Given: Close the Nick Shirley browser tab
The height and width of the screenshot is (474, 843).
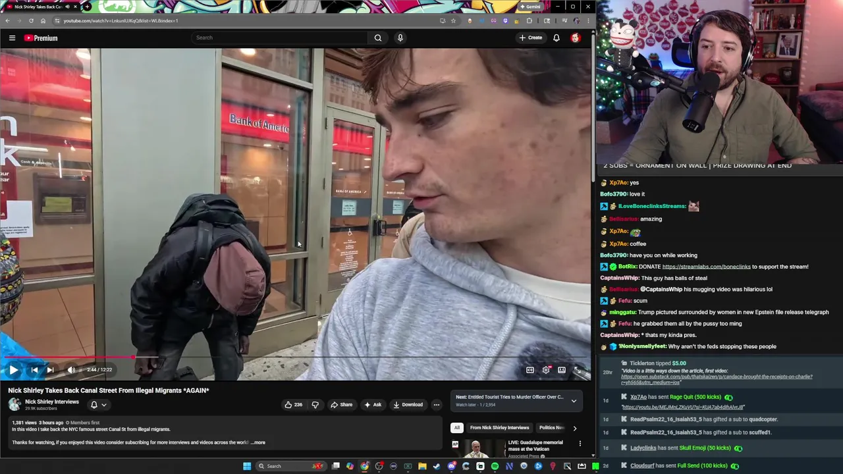Looking at the screenshot, I should [x=75, y=7].
